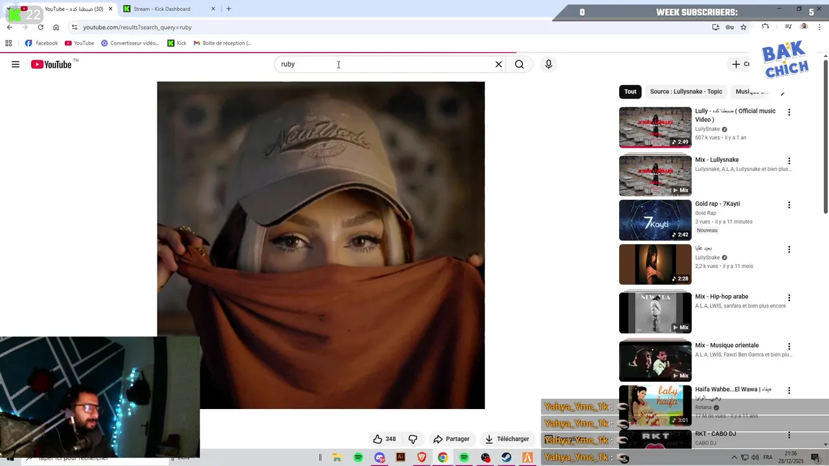The image size is (829, 466).
Task: Open Brave browser from the taskbar
Action: coord(422,458)
